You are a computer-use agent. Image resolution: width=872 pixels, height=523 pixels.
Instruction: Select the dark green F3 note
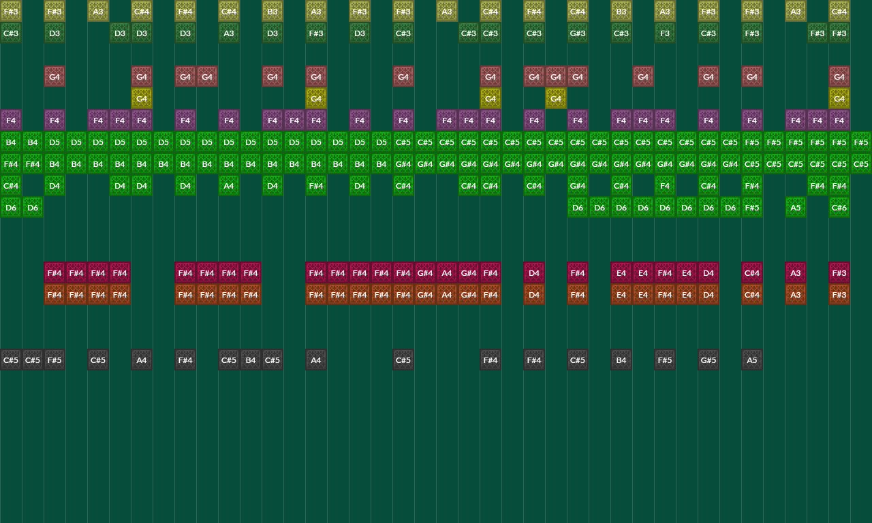[x=665, y=33]
